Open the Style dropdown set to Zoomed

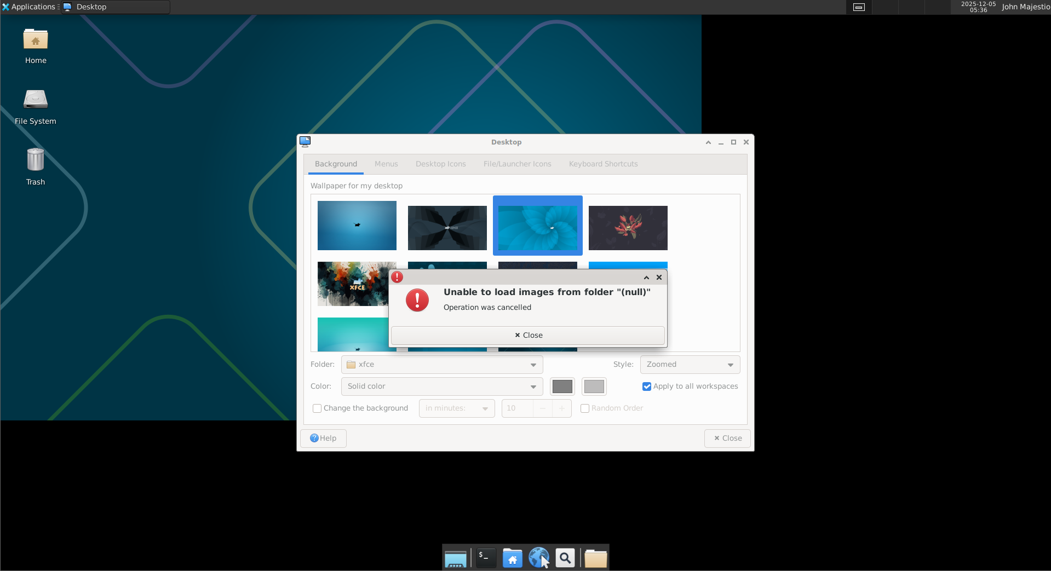pyautogui.click(x=690, y=365)
